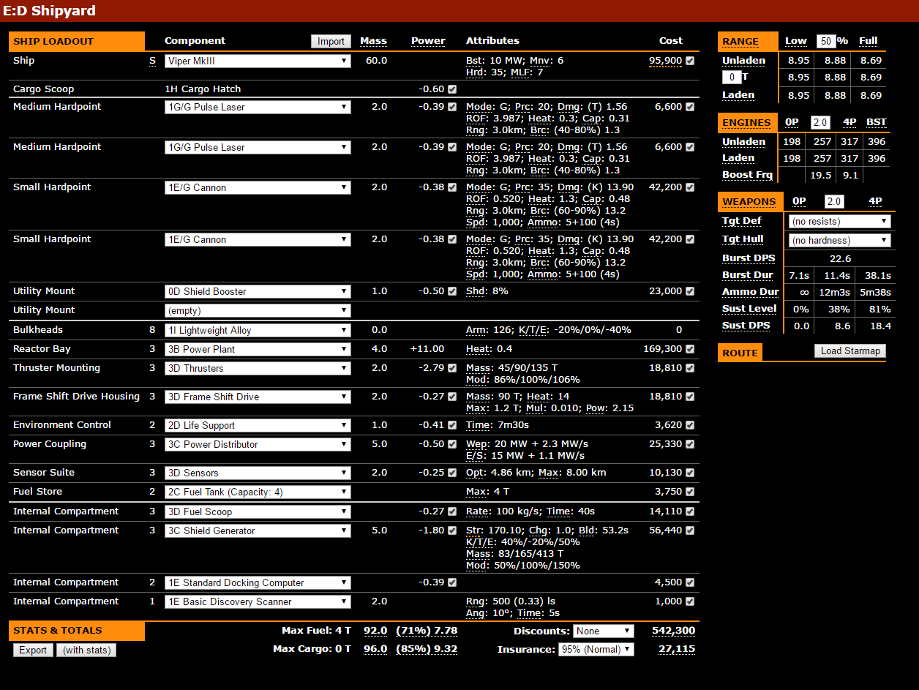Click the Sust Level label
The image size is (919, 690).
(x=749, y=309)
